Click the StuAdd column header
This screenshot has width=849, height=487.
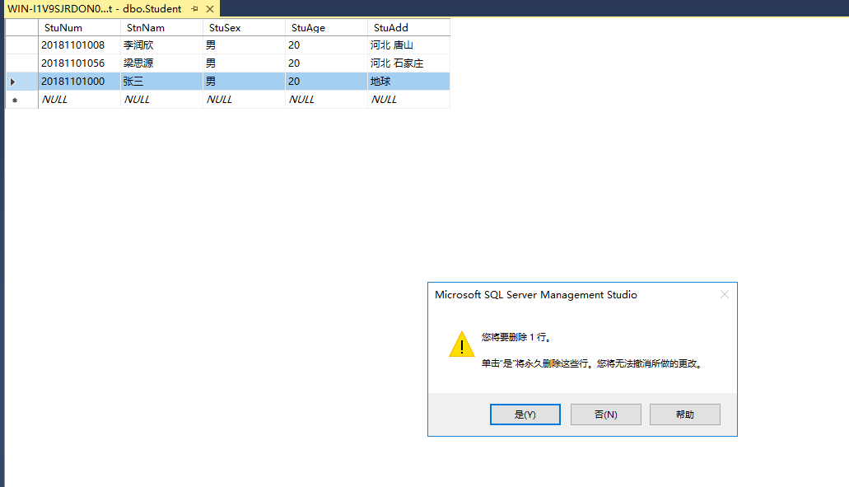(408, 28)
